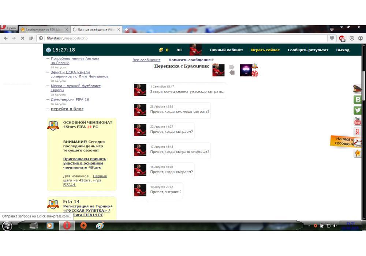Open a new browser tab with plus

click(x=127, y=30)
